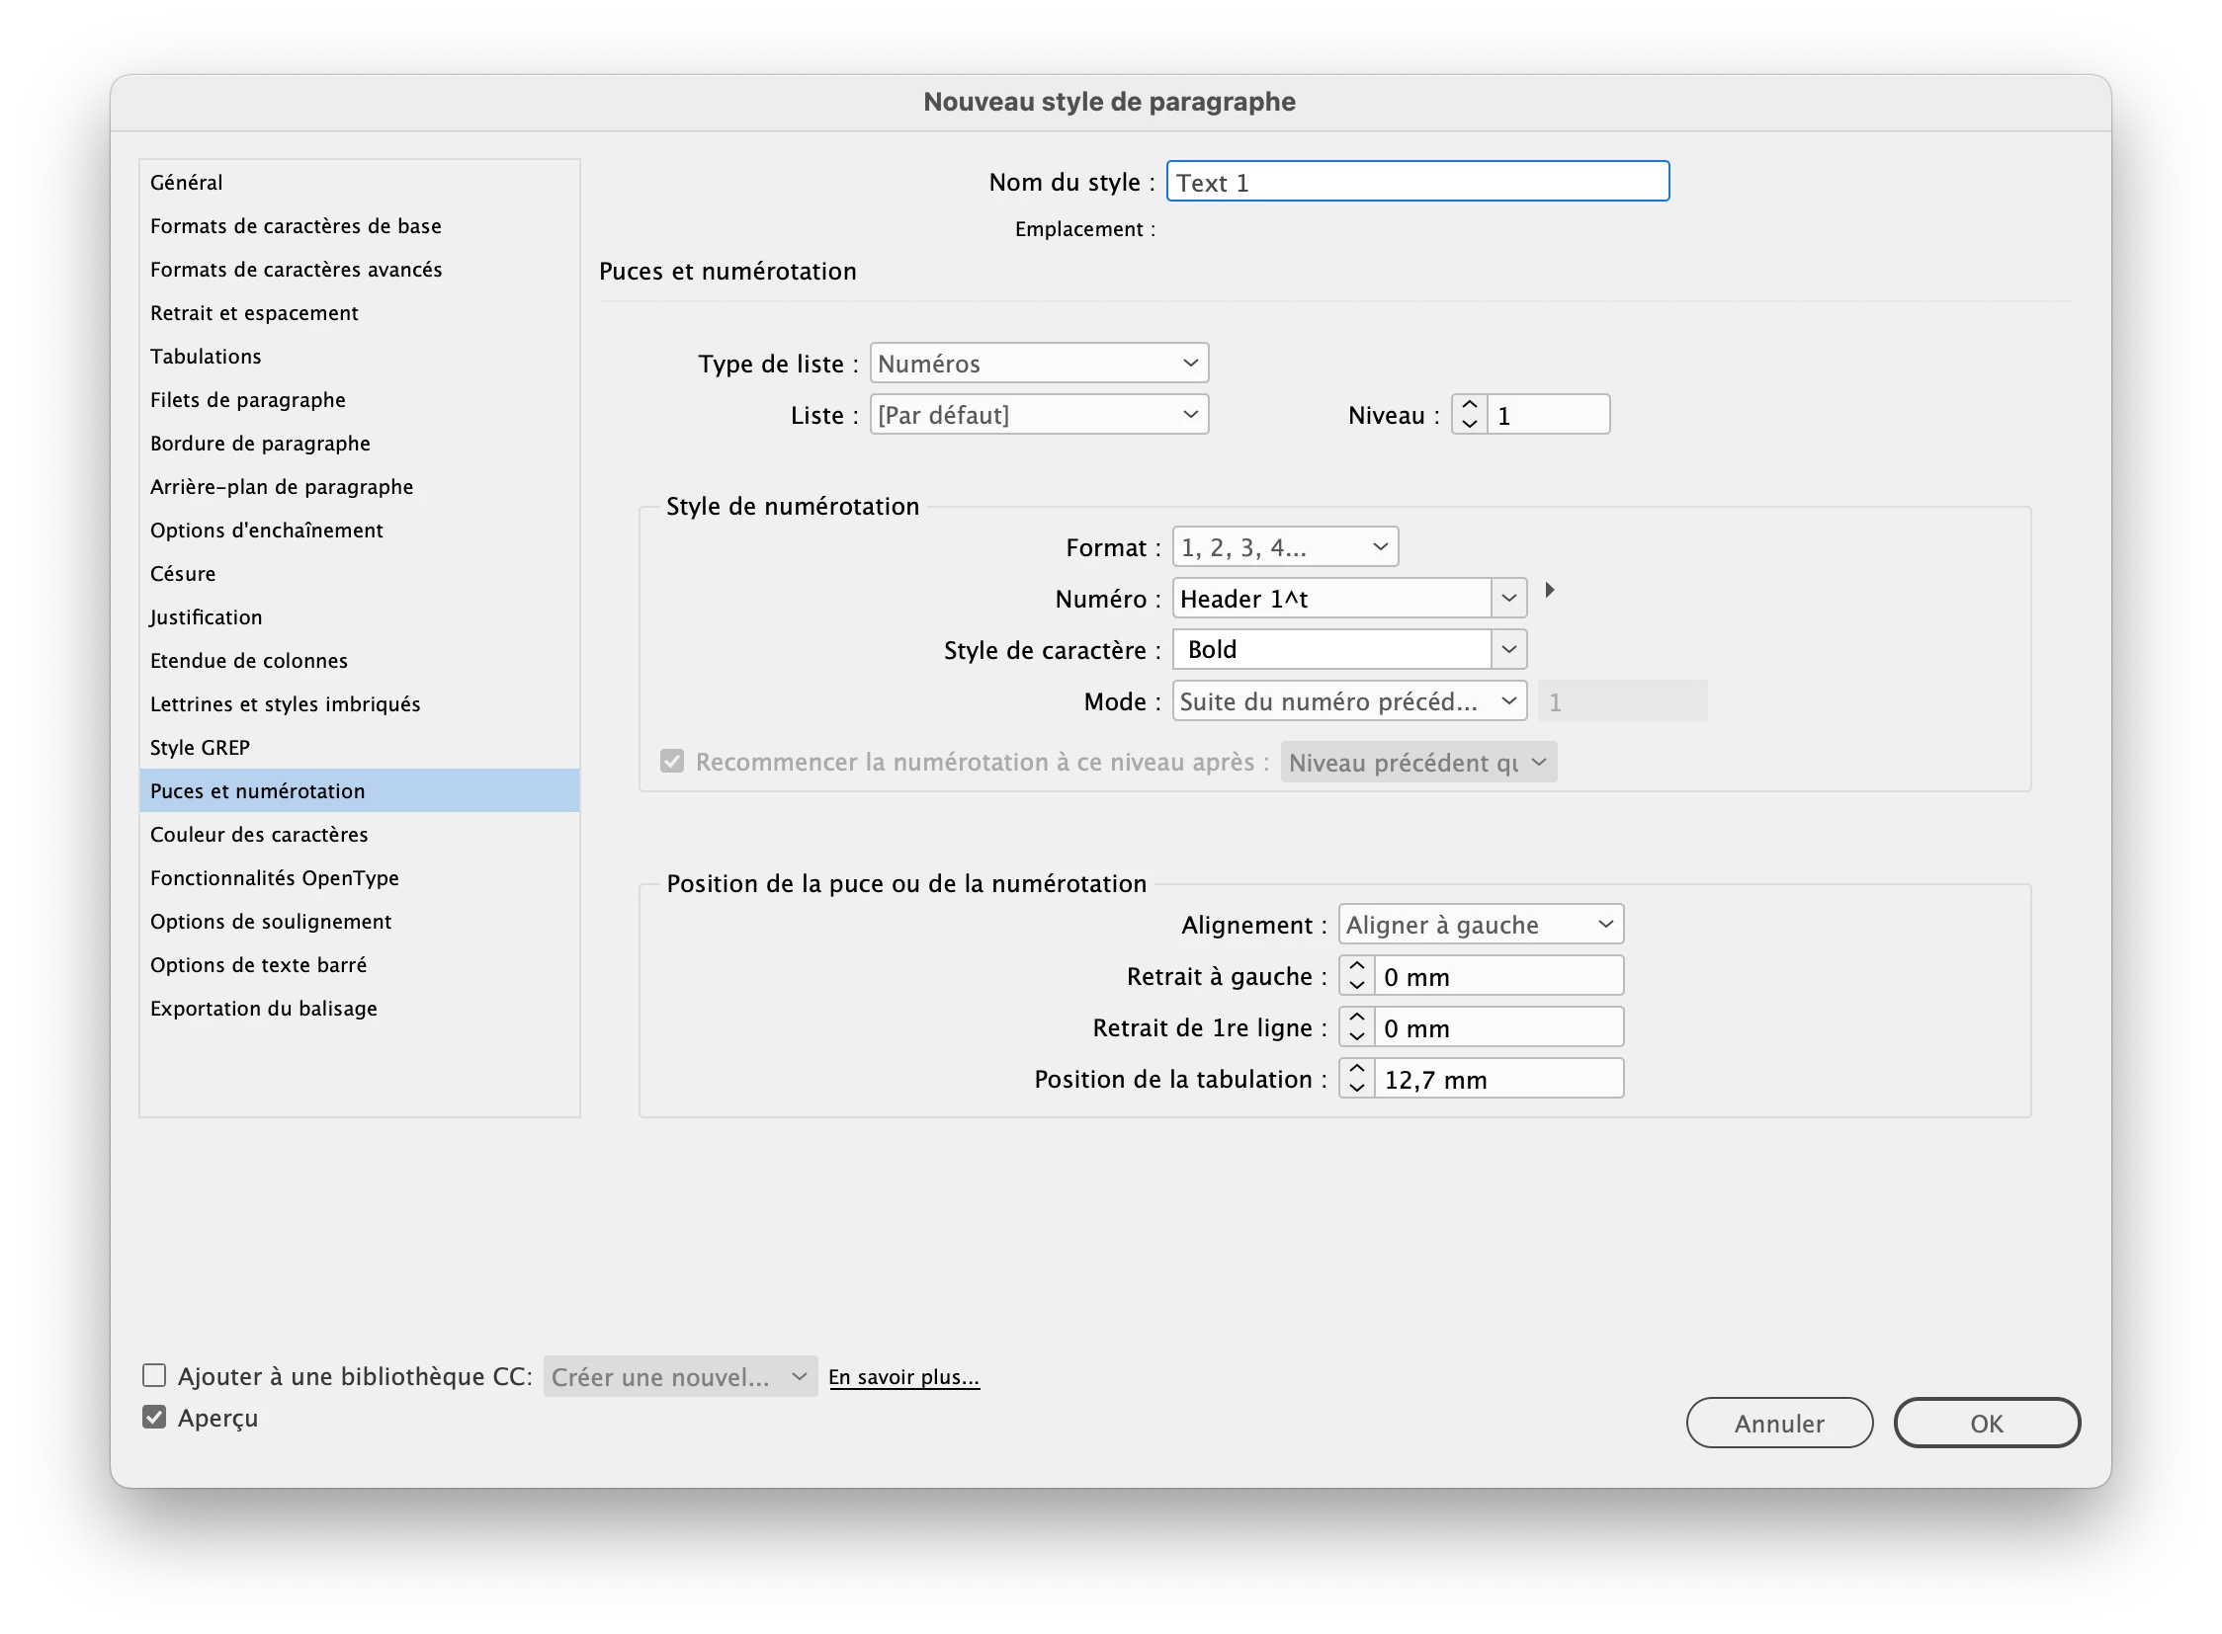The height and width of the screenshot is (1634, 2222).
Task: Uncheck the Aperçu checkbox
Action: coord(154,1418)
